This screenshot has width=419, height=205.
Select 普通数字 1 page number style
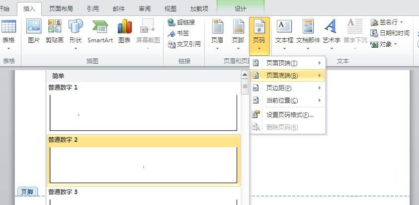click(x=144, y=107)
